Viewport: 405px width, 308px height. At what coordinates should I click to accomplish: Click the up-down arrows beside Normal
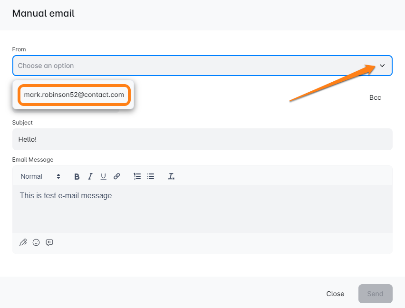[x=58, y=176]
